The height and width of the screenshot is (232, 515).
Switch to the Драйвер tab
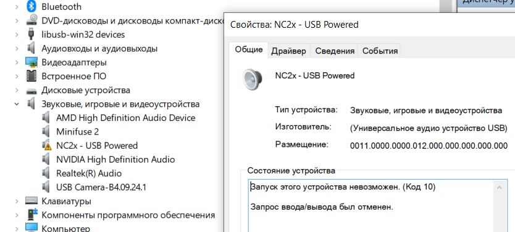point(288,51)
